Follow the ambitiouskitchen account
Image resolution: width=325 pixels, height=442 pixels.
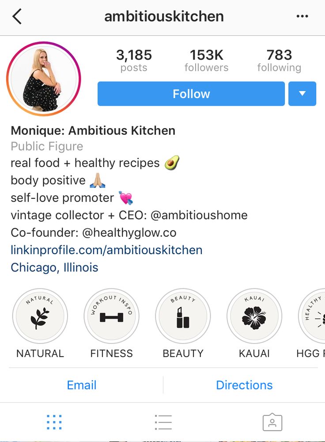coord(191,94)
